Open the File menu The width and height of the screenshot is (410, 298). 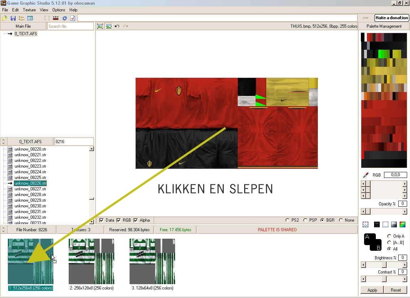click(x=5, y=10)
